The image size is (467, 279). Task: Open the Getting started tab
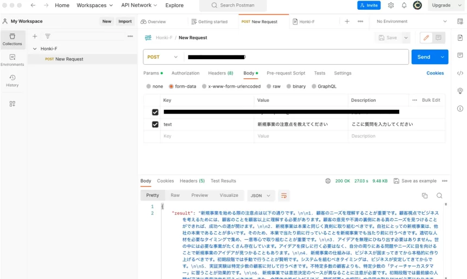(210, 22)
